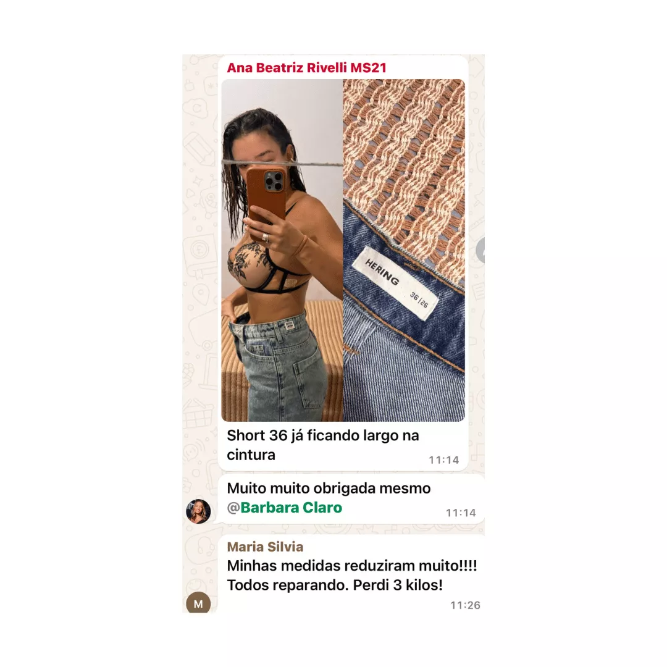
Task: Open the mirror selfie photo
Action: (x=282, y=250)
